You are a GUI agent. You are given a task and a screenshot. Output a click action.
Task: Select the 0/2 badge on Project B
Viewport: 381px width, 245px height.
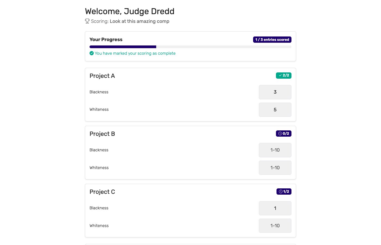(284, 133)
